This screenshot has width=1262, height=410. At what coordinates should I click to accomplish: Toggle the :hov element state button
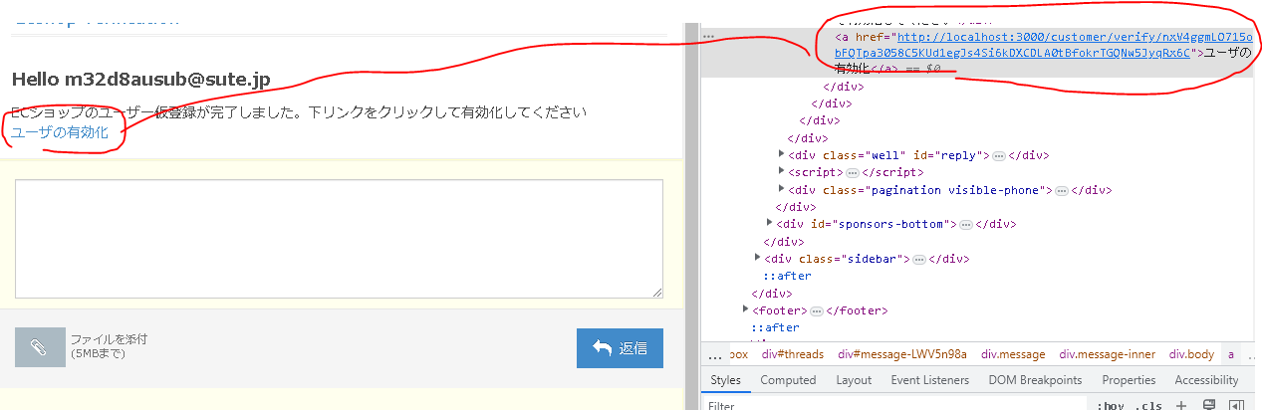point(1109,405)
